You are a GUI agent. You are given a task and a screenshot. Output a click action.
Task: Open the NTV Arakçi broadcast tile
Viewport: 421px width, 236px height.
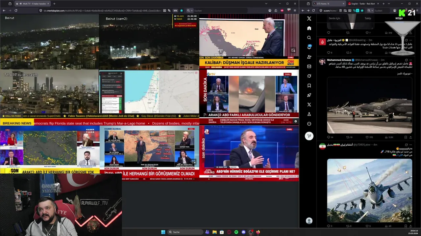tap(249, 97)
